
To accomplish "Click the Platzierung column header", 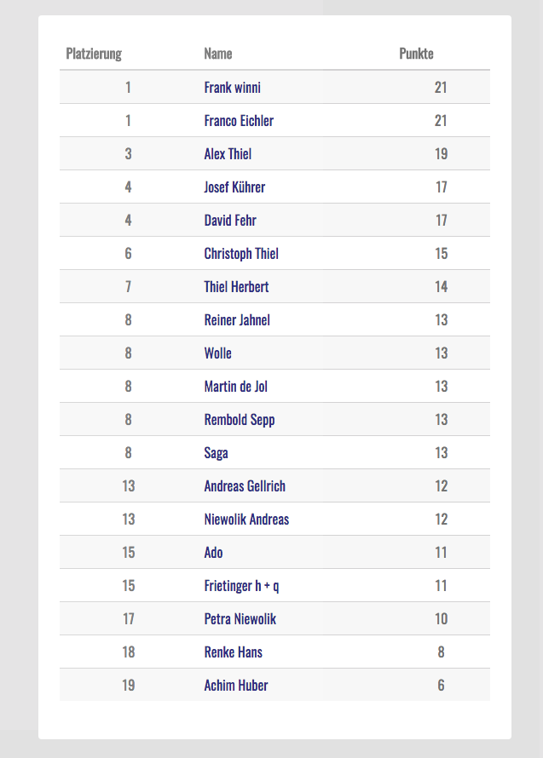I will click(x=94, y=54).
